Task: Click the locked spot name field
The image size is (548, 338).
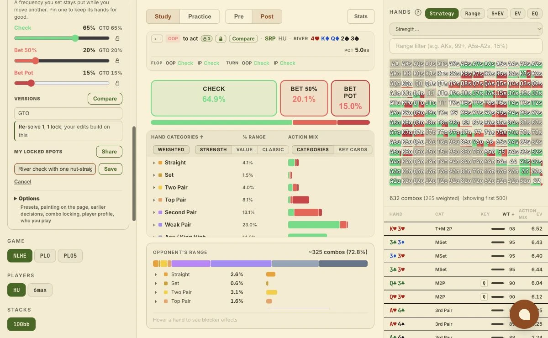Action: pyautogui.click(x=55, y=169)
